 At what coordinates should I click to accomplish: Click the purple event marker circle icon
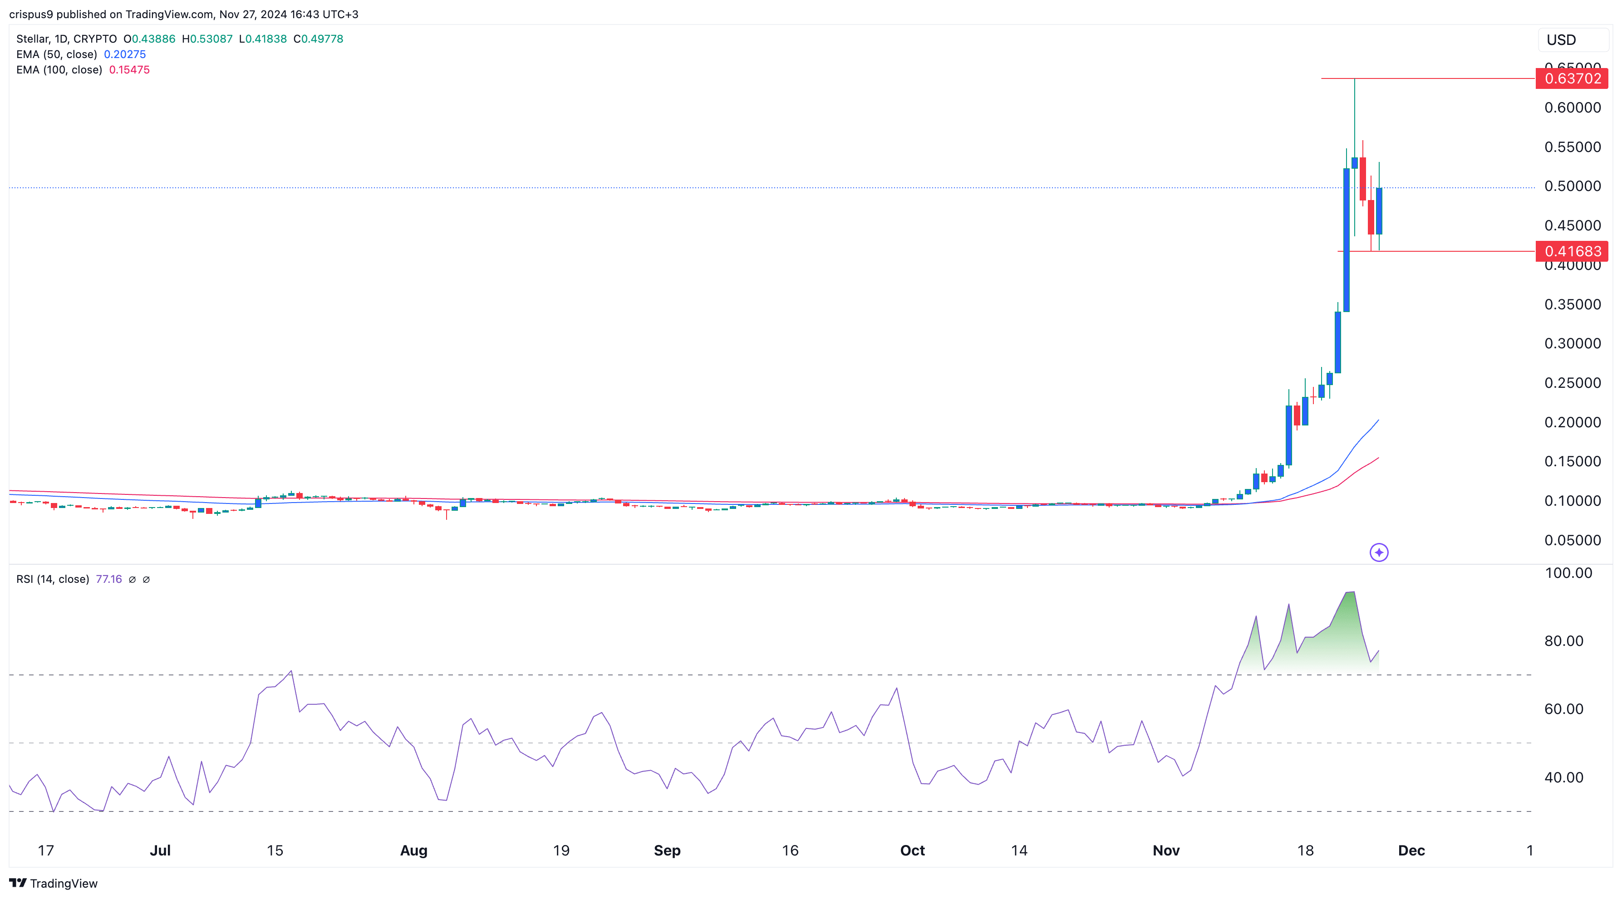point(1378,552)
